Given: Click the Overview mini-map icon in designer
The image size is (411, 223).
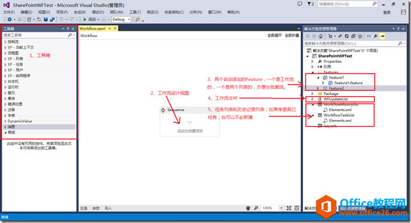Looking at the screenshot, I should click(297, 208).
